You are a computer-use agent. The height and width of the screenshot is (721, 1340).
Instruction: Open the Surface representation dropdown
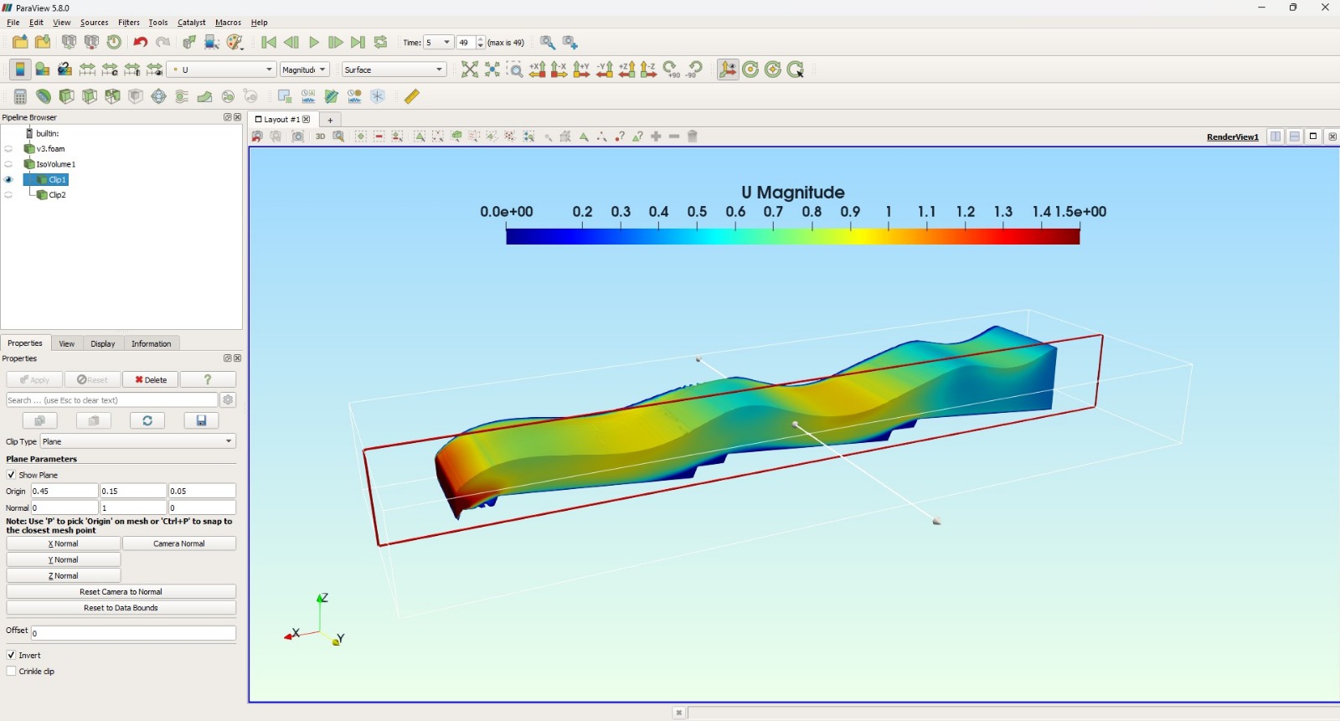point(394,70)
